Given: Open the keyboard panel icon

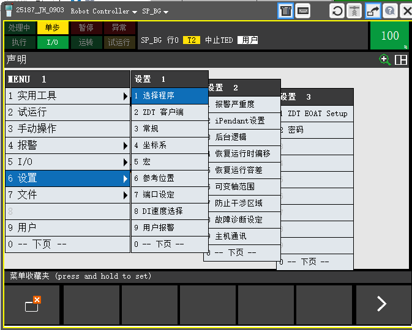Looking at the screenshot, I should point(302,11).
